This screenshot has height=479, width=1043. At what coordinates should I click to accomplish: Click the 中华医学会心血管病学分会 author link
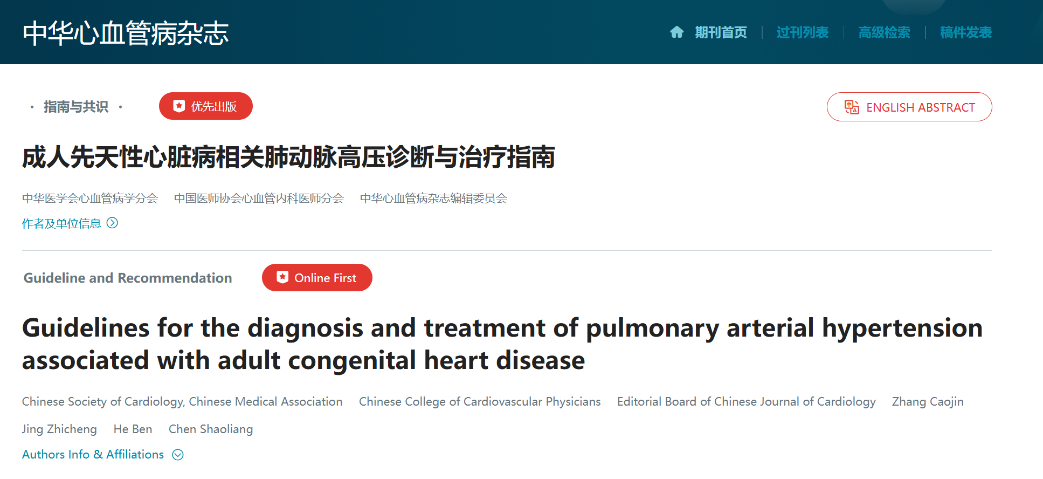click(x=90, y=198)
